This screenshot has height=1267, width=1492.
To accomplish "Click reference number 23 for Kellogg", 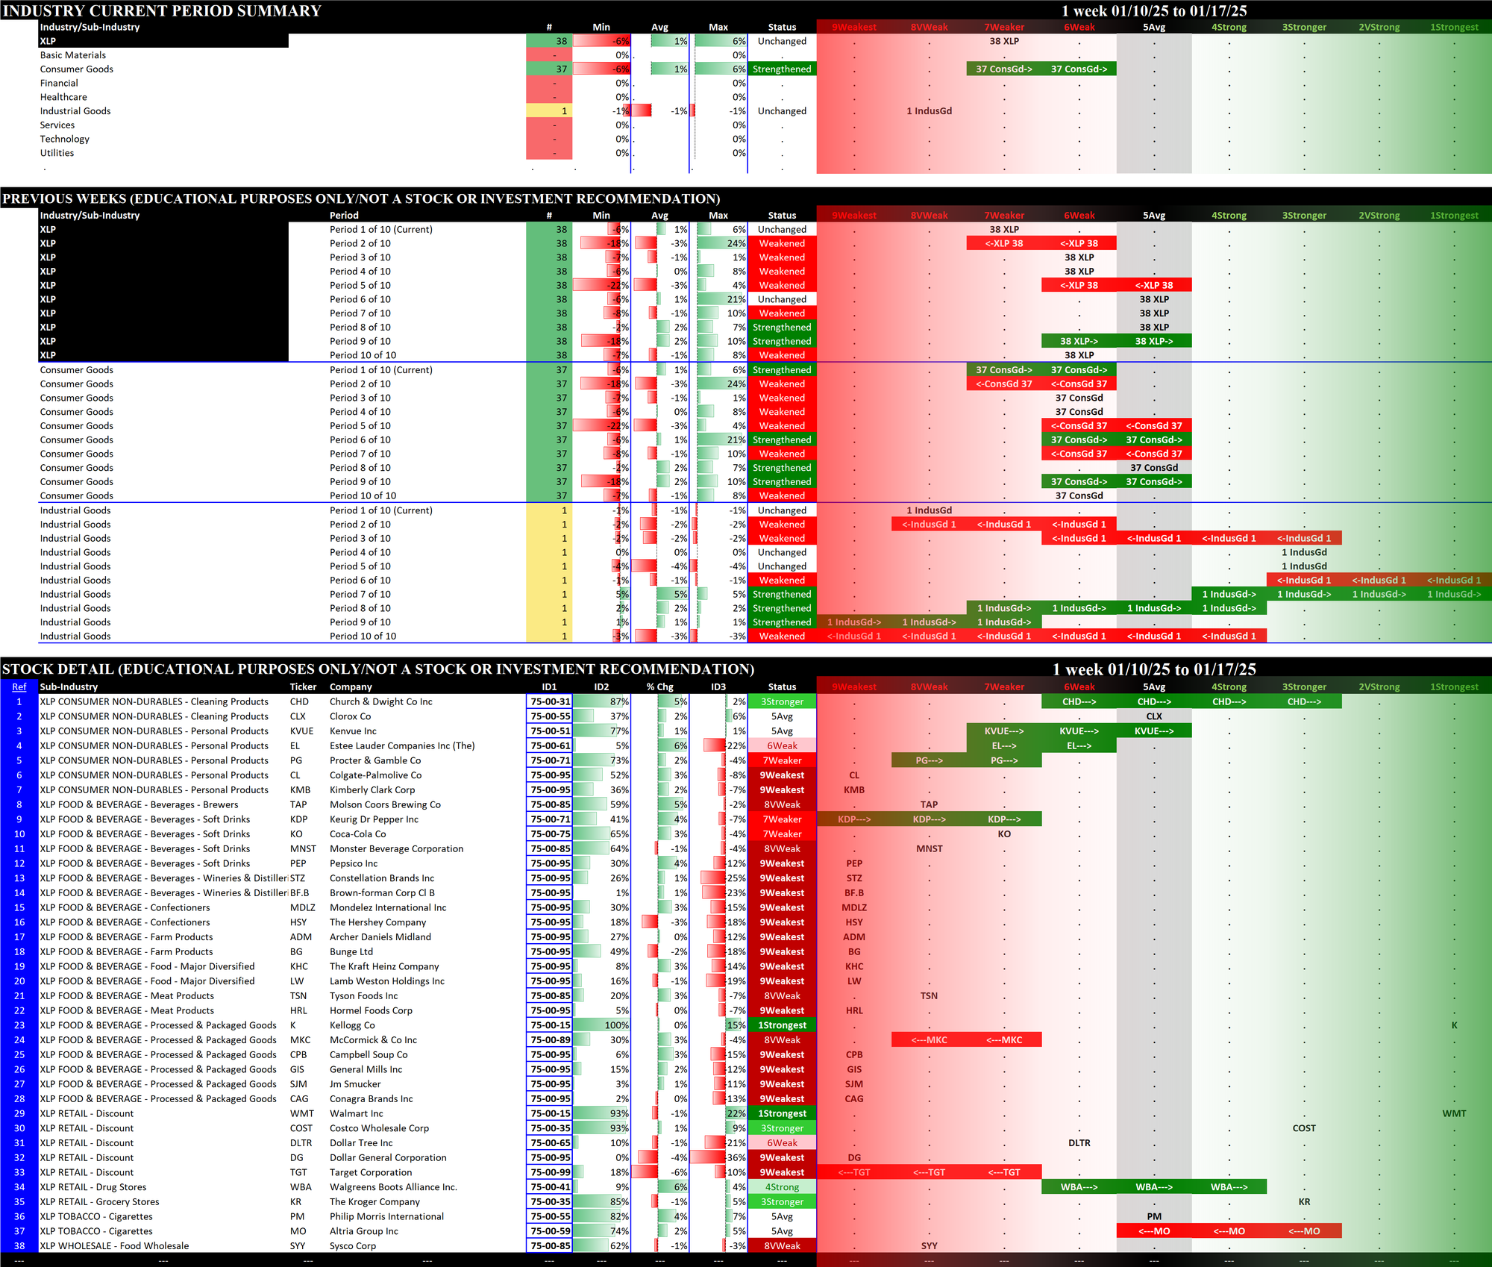I will pos(19,1025).
